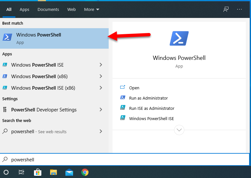
Task: Launch the Mail app from taskbar
Action: click(x=69, y=172)
